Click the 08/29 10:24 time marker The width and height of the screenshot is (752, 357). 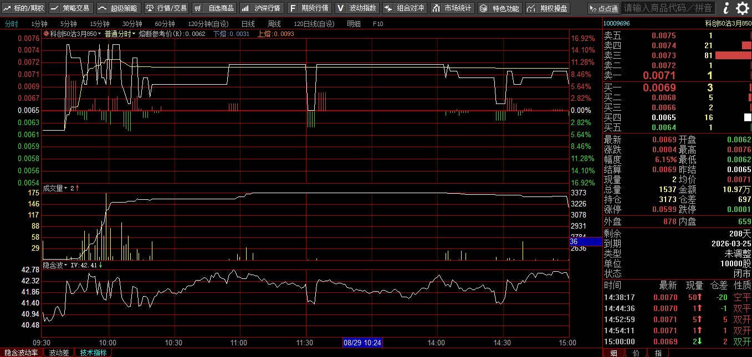(x=362, y=343)
